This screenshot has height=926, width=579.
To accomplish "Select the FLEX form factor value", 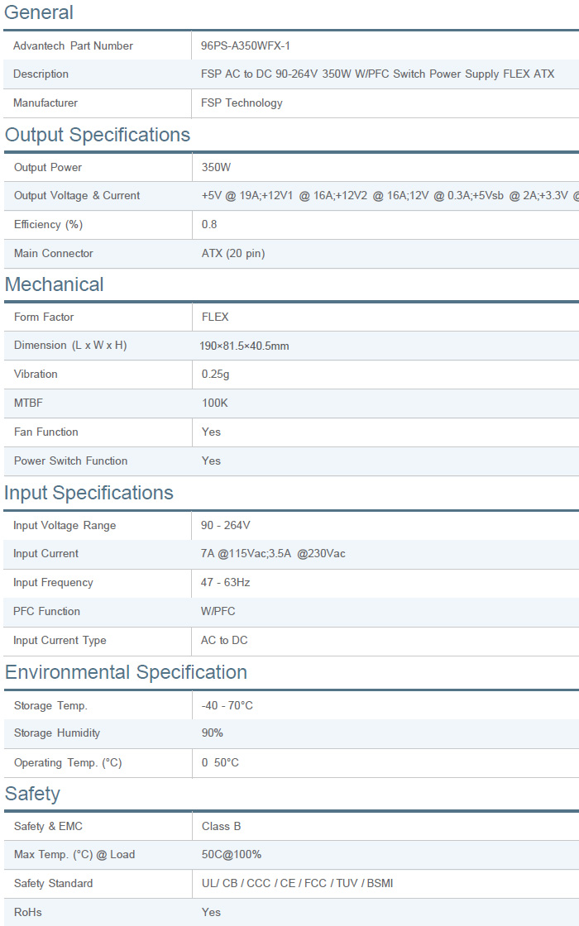I will coord(215,317).
